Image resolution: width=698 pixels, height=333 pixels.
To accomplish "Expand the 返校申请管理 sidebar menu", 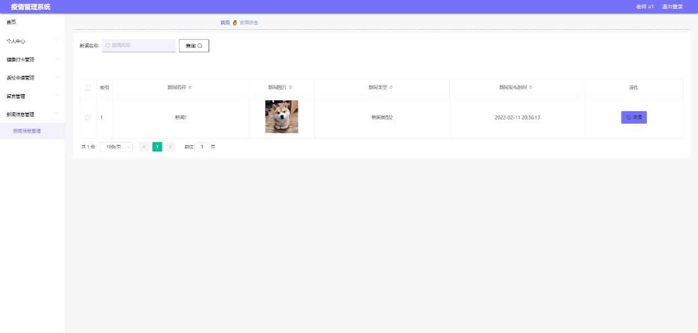I will click(x=32, y=78).
